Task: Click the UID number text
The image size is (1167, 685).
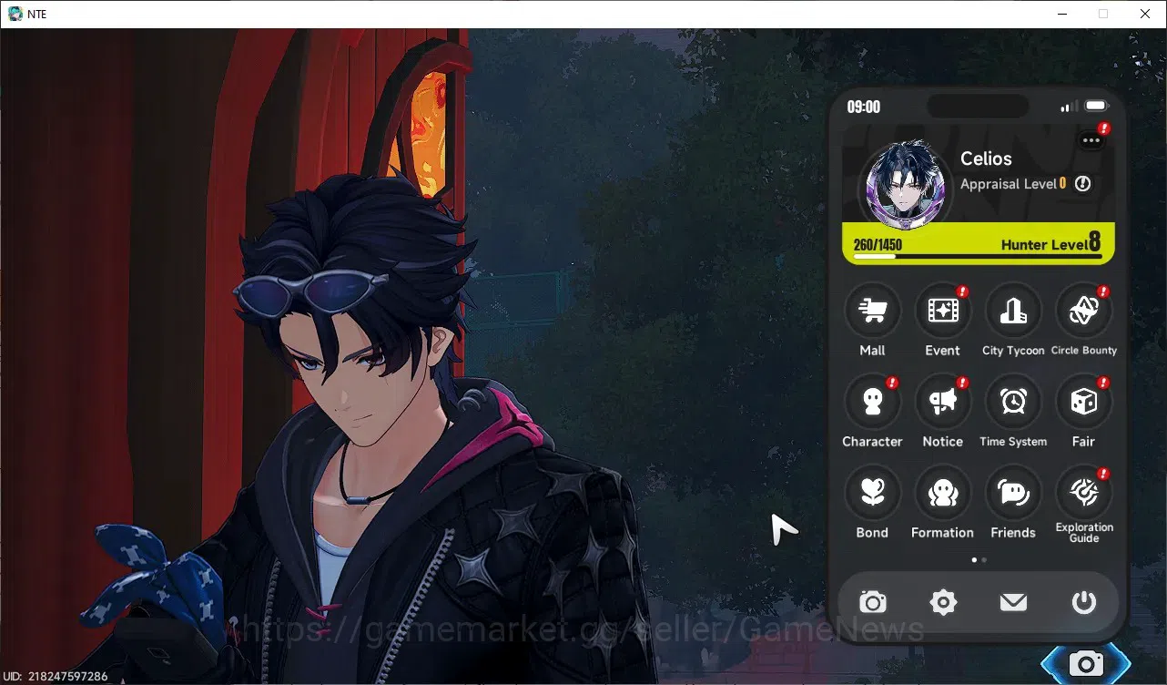Action: (x=56, y=677)
